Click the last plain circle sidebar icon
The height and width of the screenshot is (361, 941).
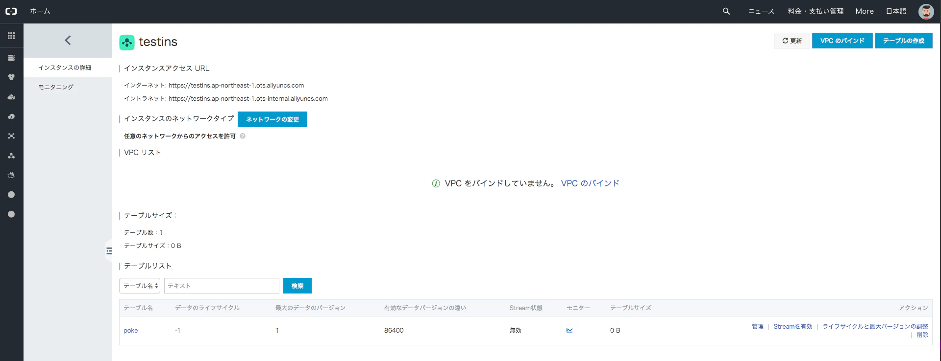coord(11,214)
